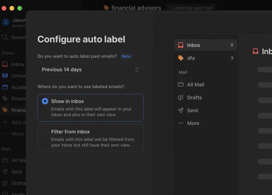Click the Beta badge
272x195 pixels.
point(126,56)
